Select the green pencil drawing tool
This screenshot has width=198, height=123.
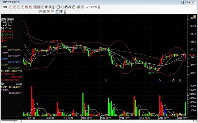pyautogui.click(x=66, y=7)
